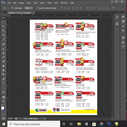Screen dimensions: 127x127
Task: Change the screen mode button
Action: (x=3, y=118)
